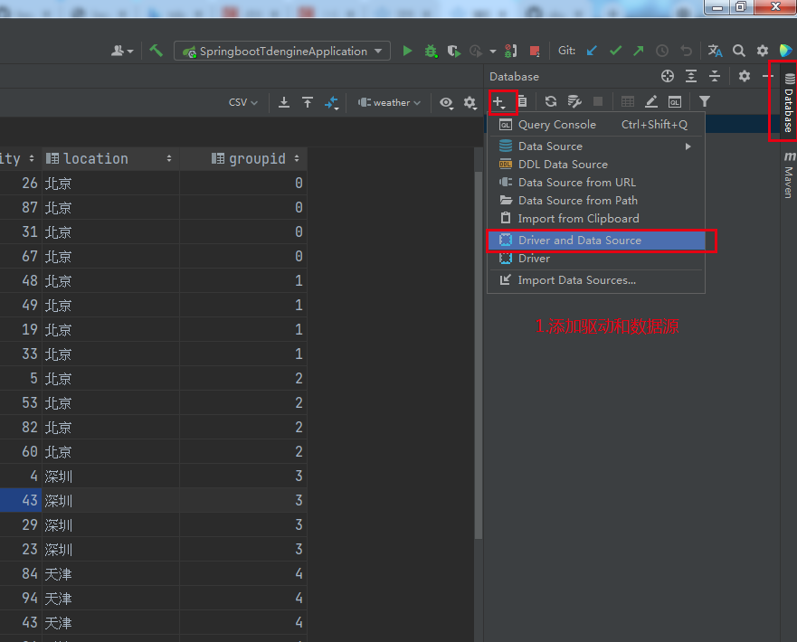Click the pencil Edit Data icon
Viewport: 797px width, 642px height.
point(651,101)
